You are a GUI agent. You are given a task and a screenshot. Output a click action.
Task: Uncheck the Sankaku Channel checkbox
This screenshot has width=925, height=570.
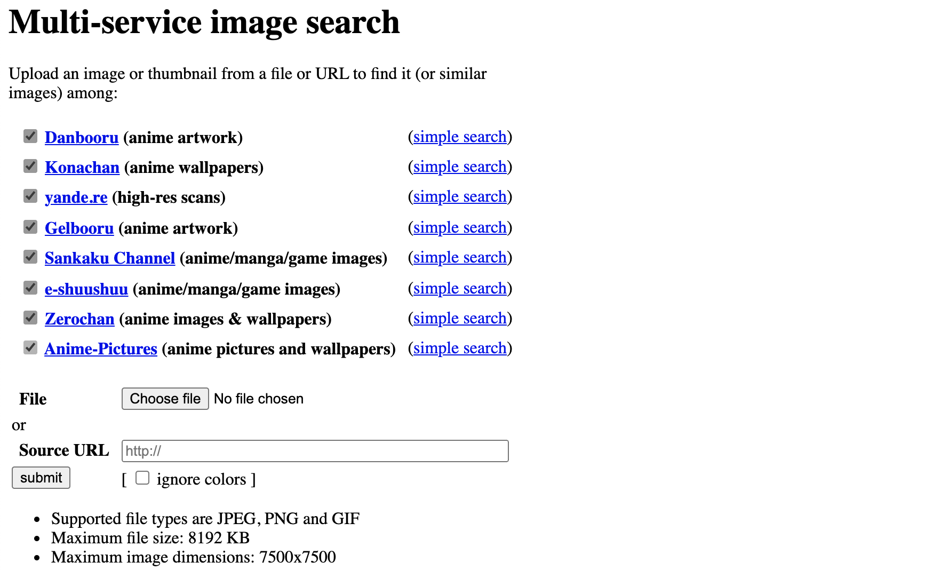point(30,257)
